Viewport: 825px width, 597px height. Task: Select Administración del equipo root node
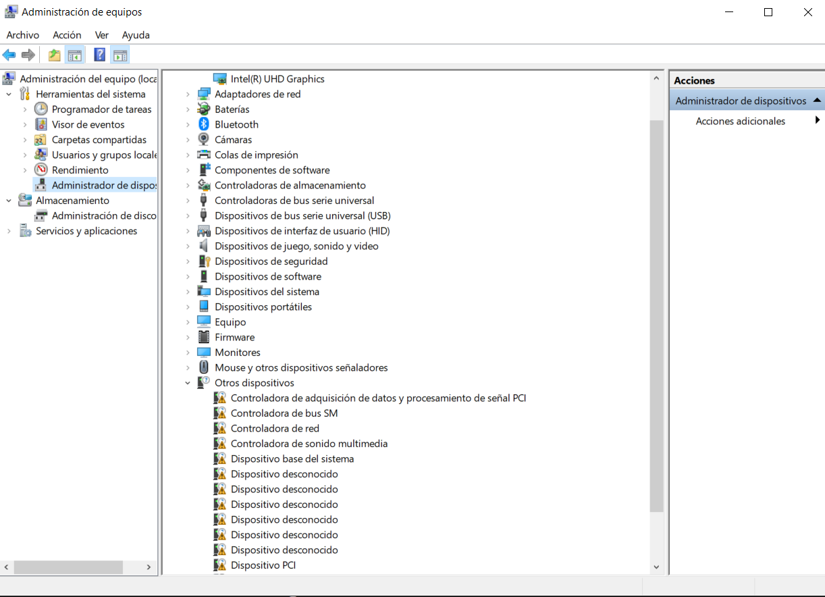click(x=88, y=79)
